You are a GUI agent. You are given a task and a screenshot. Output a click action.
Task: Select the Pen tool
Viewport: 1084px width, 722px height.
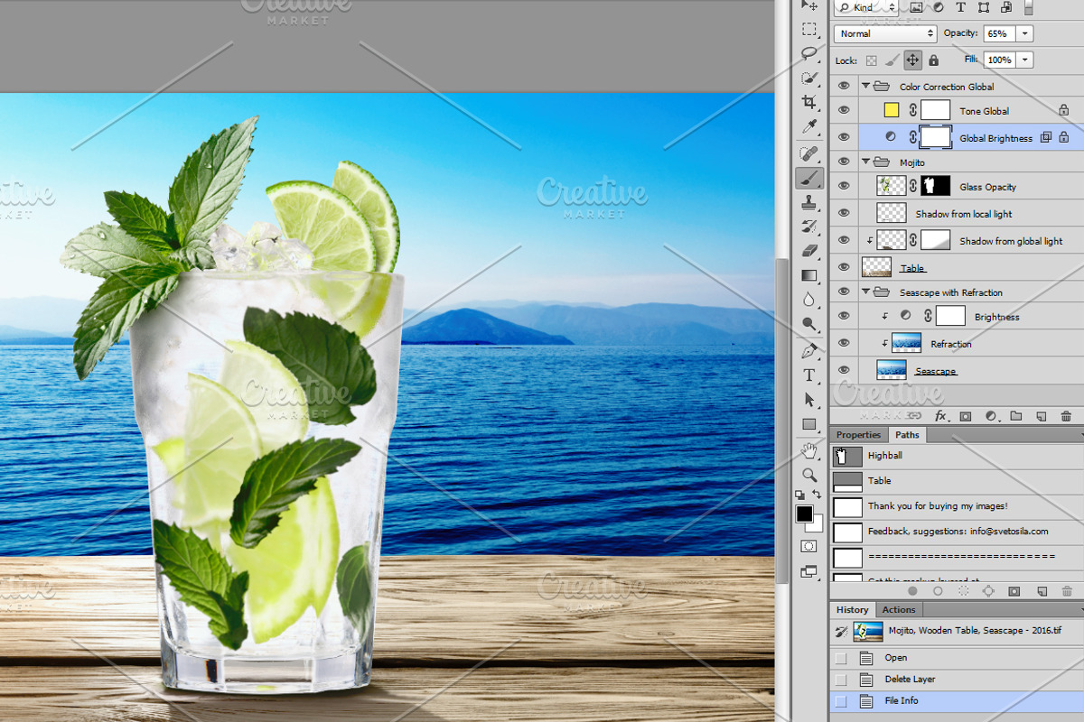809,350
